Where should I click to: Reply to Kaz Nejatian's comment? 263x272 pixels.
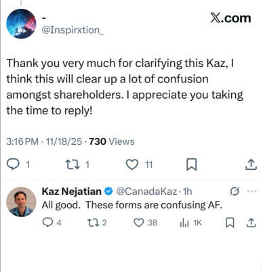pos(47,223)
